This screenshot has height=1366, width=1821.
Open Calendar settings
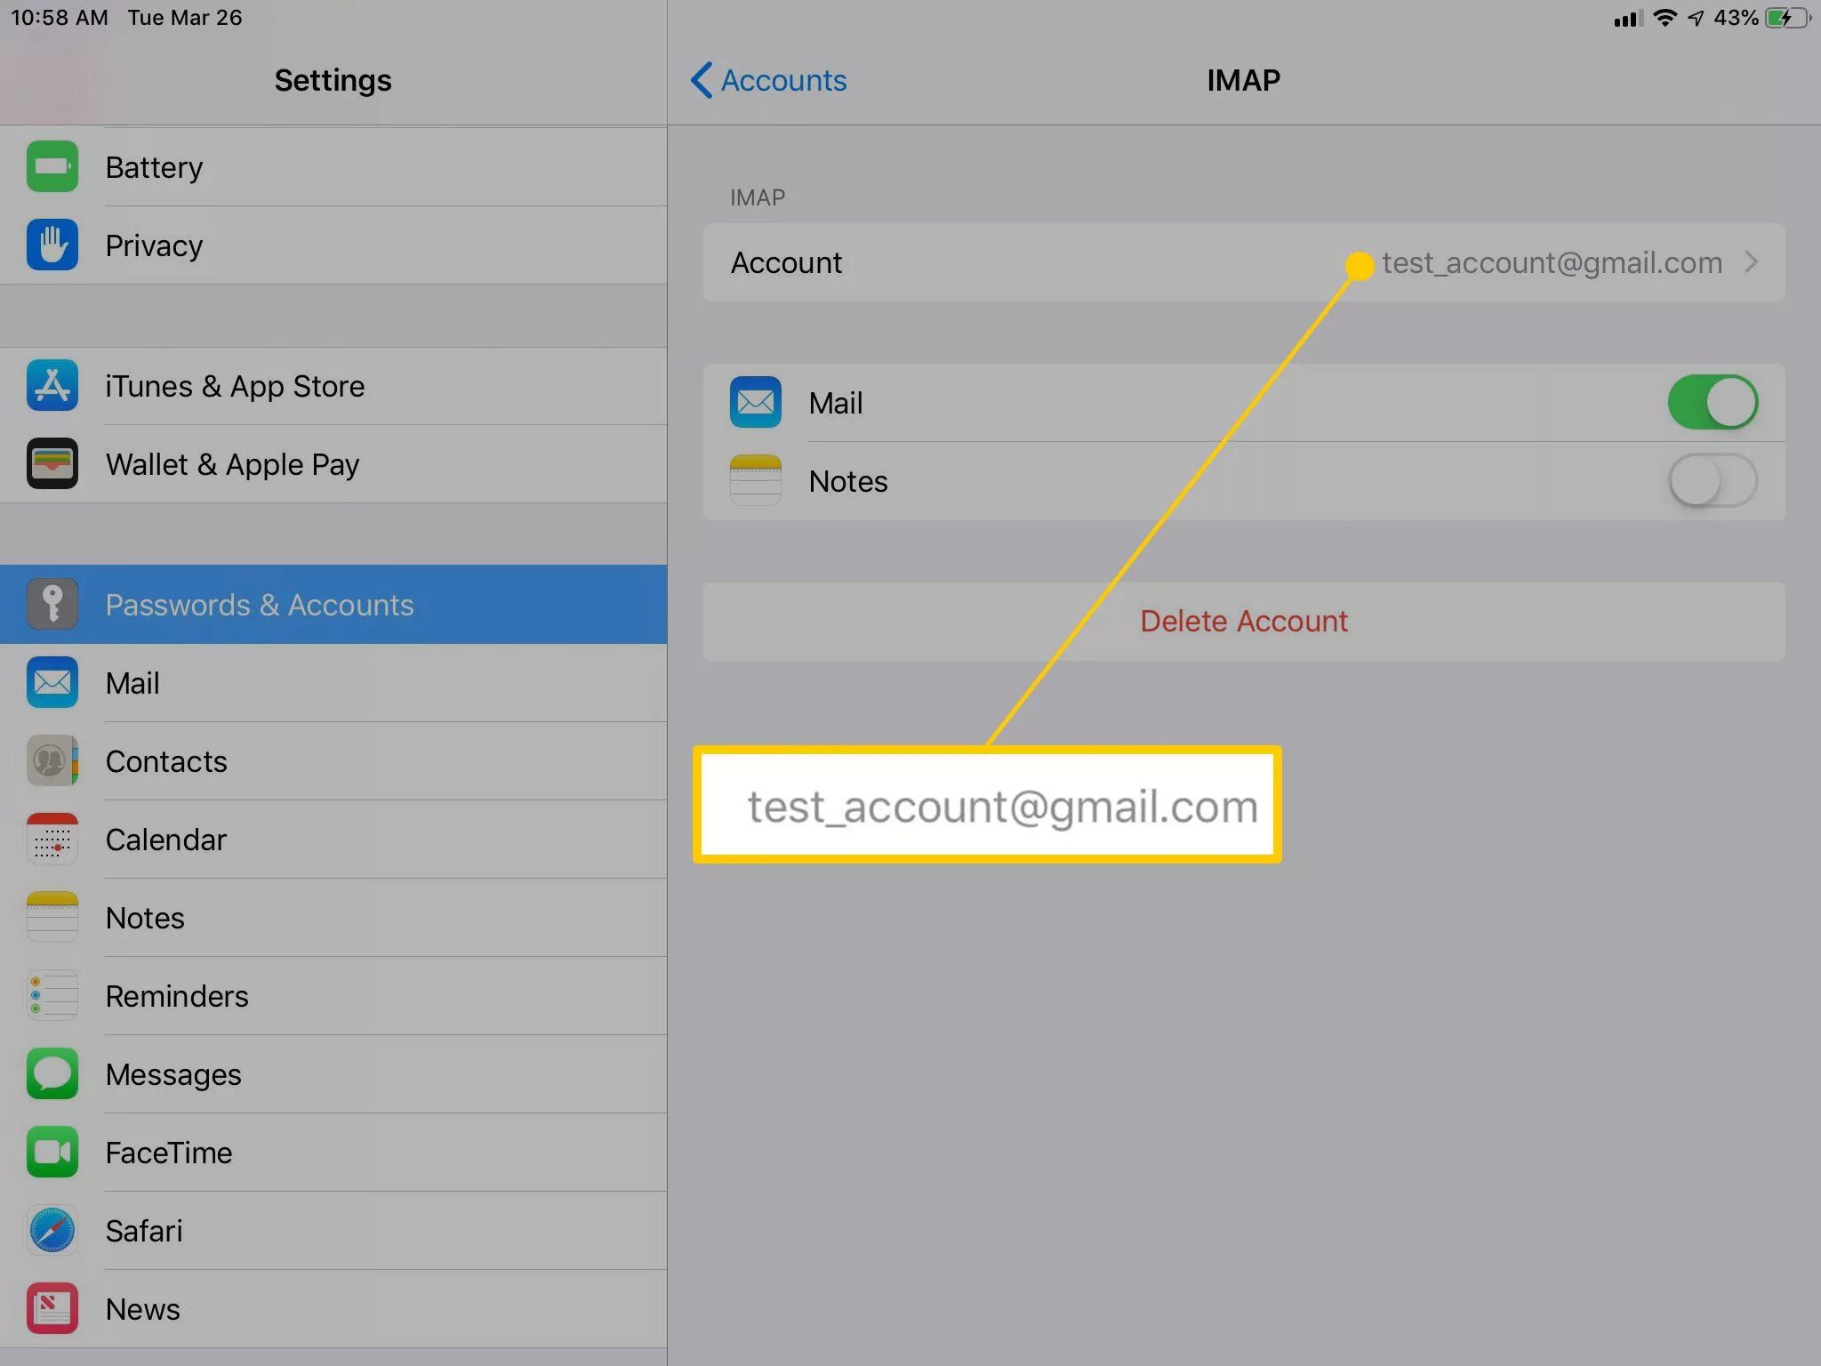(x=333, y=839)
